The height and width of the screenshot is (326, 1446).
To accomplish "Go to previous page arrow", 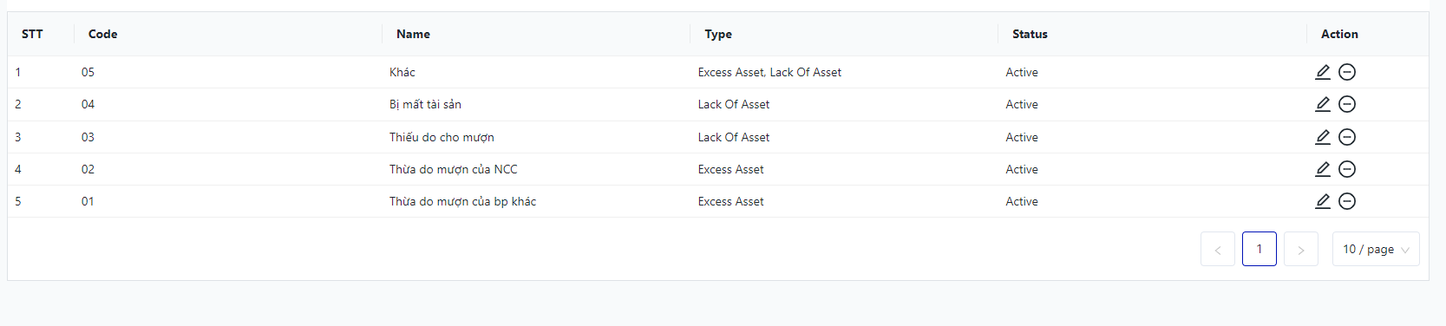I will coord(1218,249).
